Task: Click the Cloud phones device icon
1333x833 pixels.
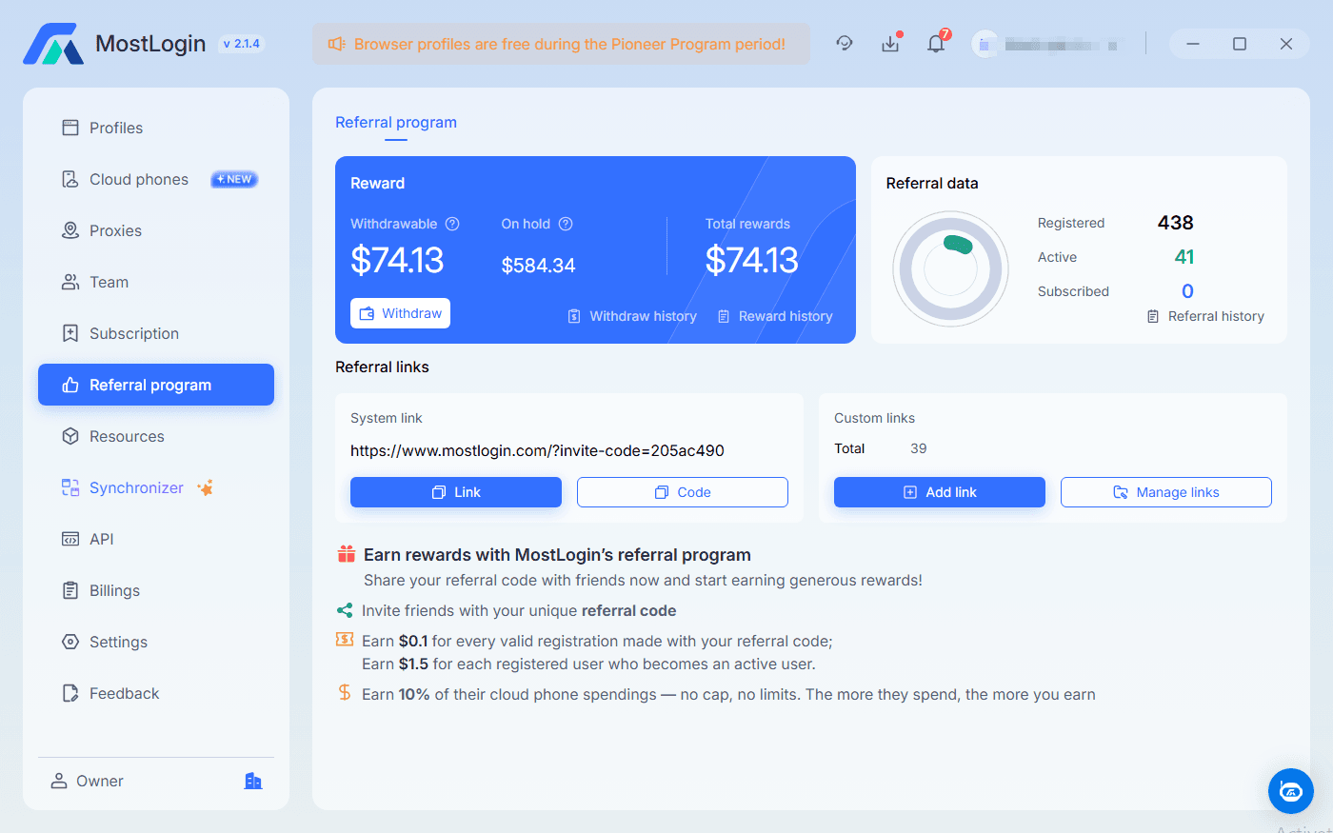Action: click(x=70, y=179)
